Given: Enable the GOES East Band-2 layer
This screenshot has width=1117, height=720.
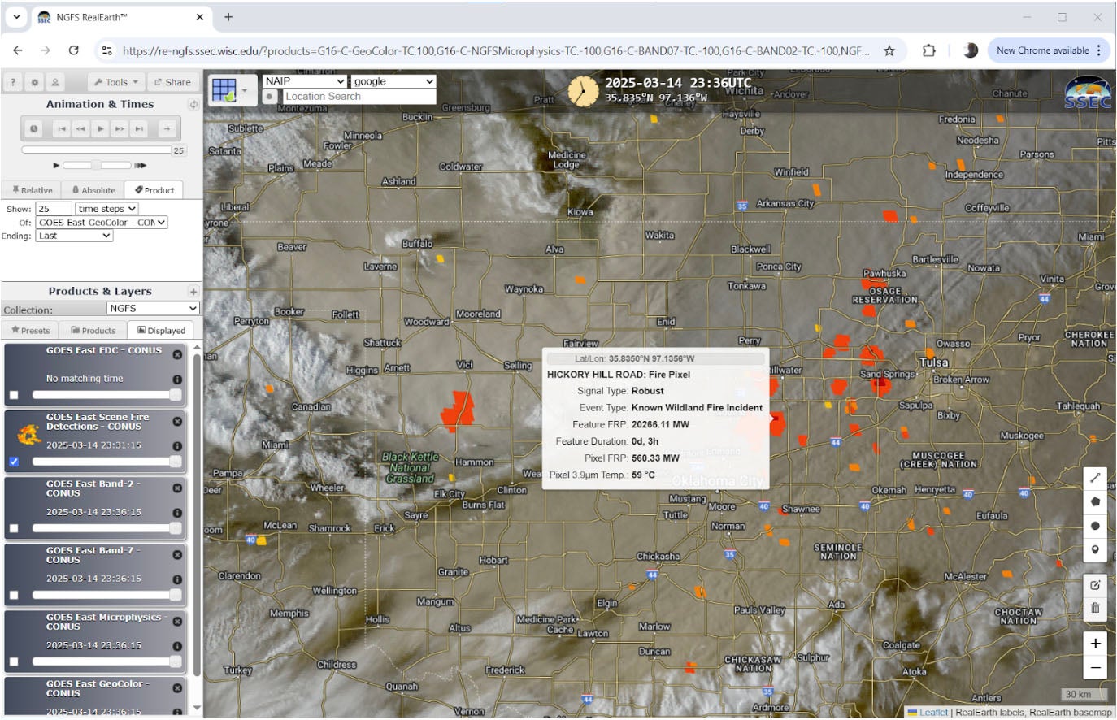Looking at the screenshot, I should (14, 528).
